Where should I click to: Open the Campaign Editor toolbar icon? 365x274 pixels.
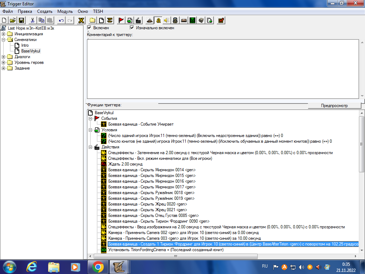point(184,20)
